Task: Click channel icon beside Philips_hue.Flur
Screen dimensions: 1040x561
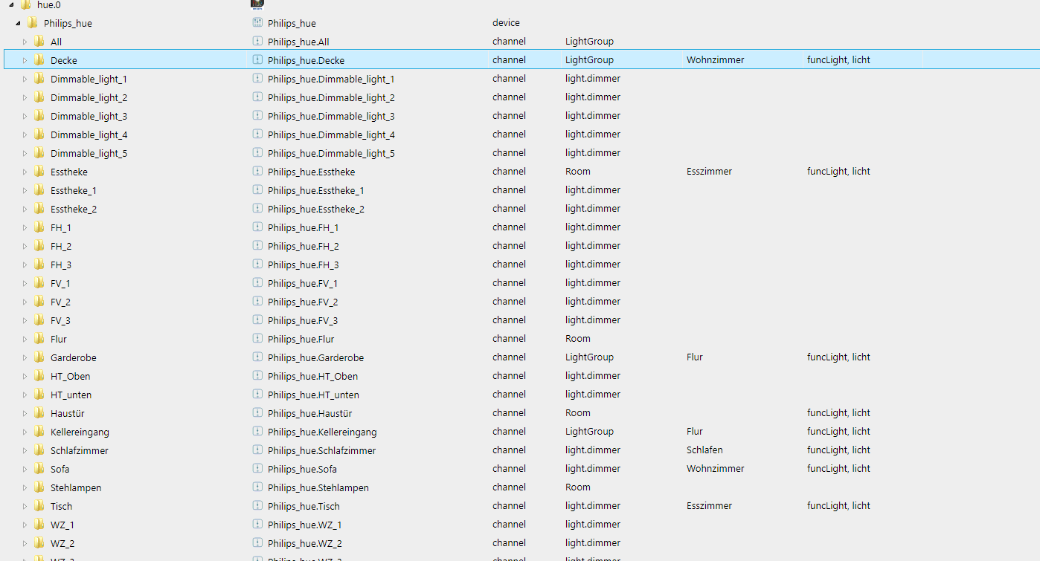Action: pos(257,339)
